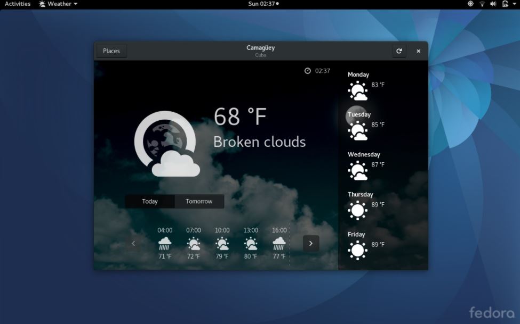Click the 07:00 hour label
Image resolution: width=520 pixels, height=324 pixels.
click(194, 230)
